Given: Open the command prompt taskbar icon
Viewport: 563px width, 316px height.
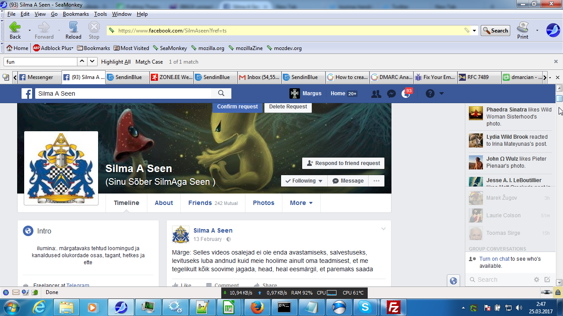Looking at the screenshot, I should (x=284, y=307).
